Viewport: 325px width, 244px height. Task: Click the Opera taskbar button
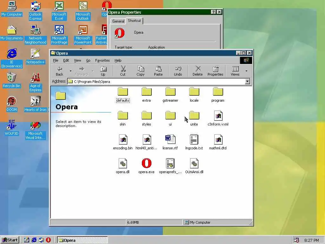tap(83, 240)
